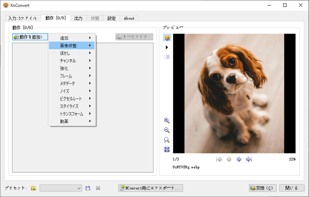Go to last preview image
309x197 pixels.
click(249, 159)
